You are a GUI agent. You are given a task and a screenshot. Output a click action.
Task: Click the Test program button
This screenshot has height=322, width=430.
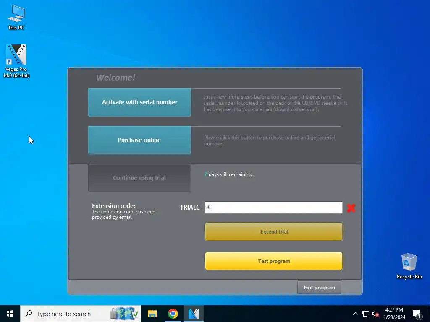[x=274, y=261]
